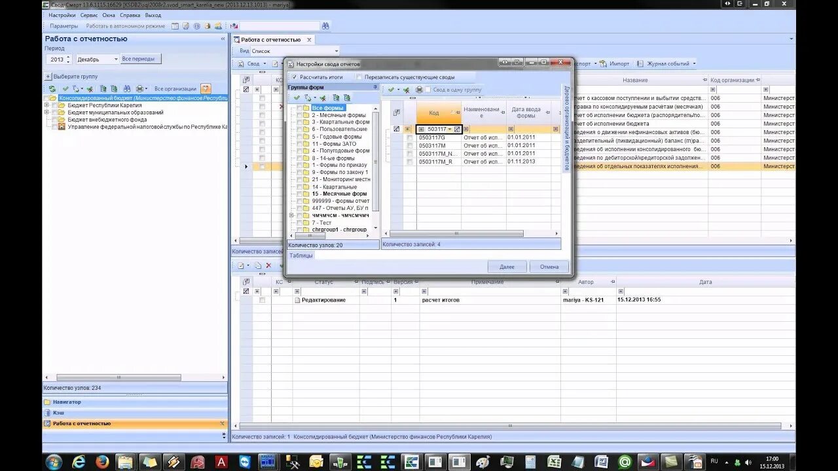838x471 pixels.
Task: Click the printer icon in dialog forms toolbar
Action: coord(419,90)
